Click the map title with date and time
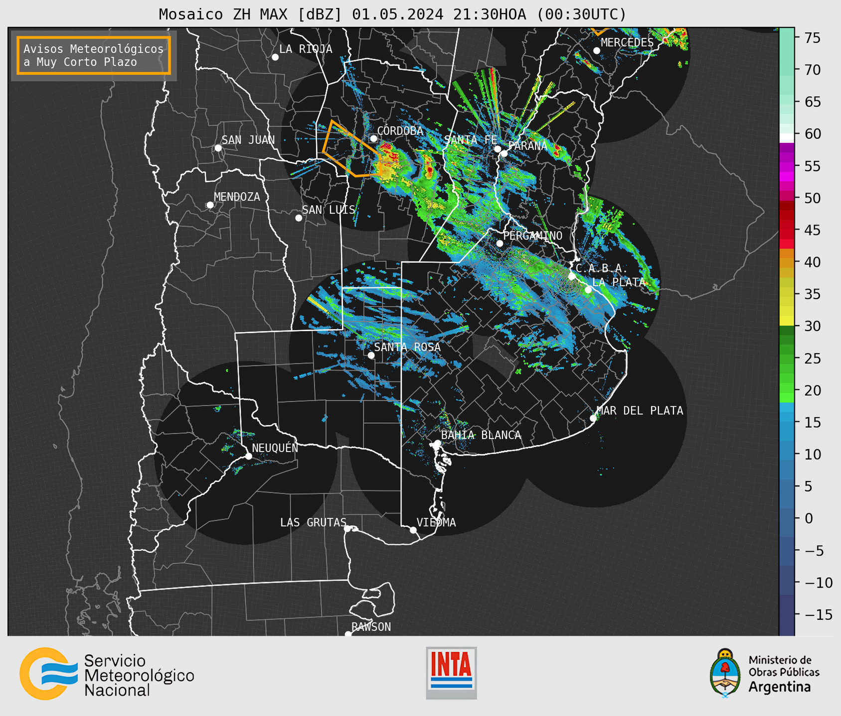Screen dimensions: 841x716 392,14
